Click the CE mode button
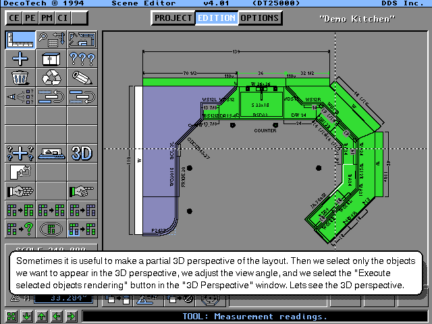This screenshot has height=324, width=432. (14, 18)
